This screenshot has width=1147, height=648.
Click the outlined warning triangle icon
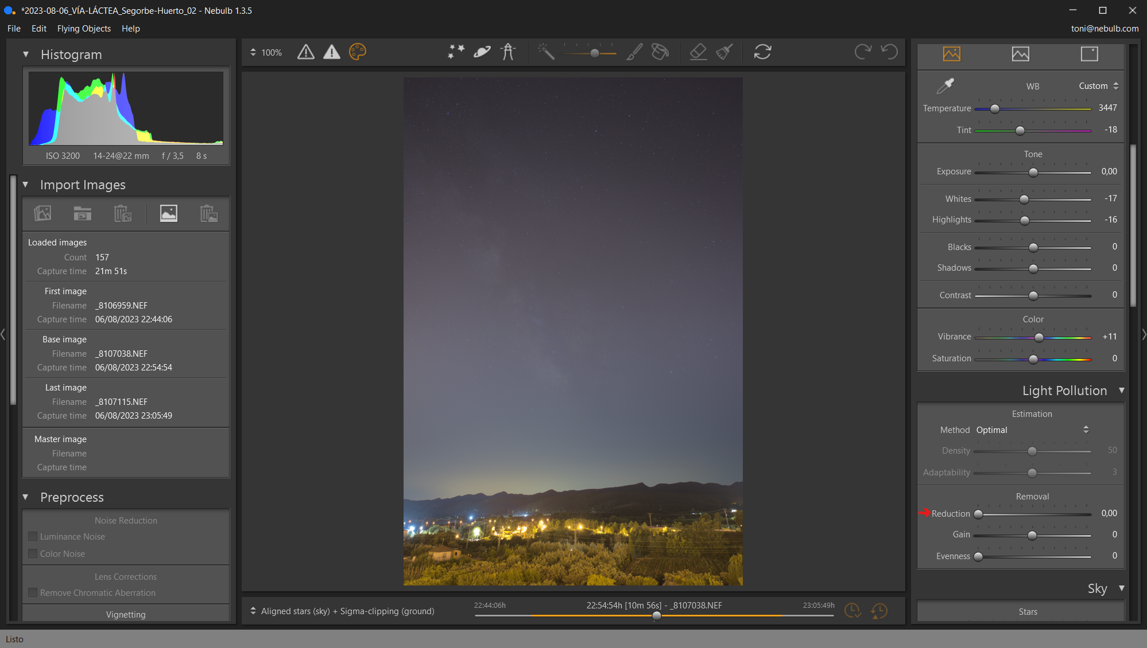[306, 52]
